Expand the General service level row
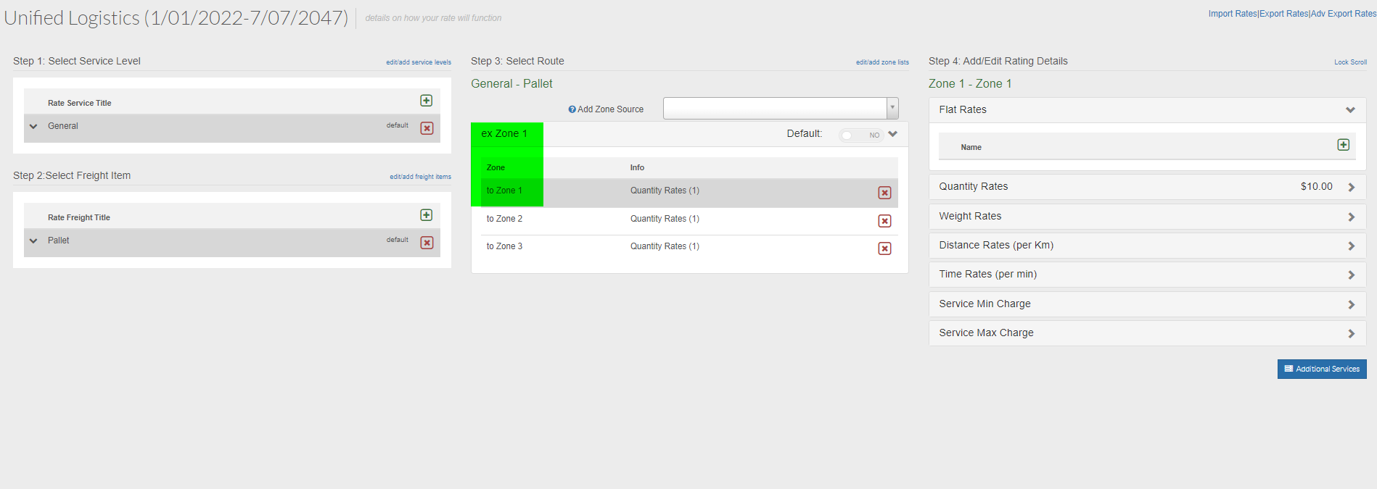Screen dimensions: 1377x489 click(33, 126)
